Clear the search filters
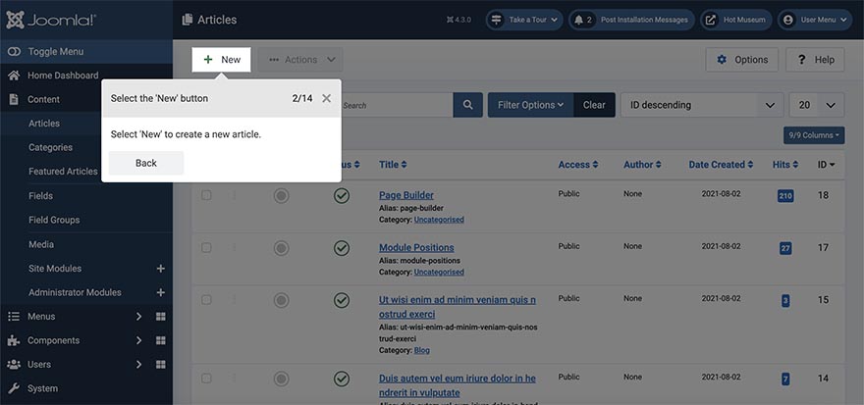Image resolution: width=864 pixels, height=405 pixels. 594,105
